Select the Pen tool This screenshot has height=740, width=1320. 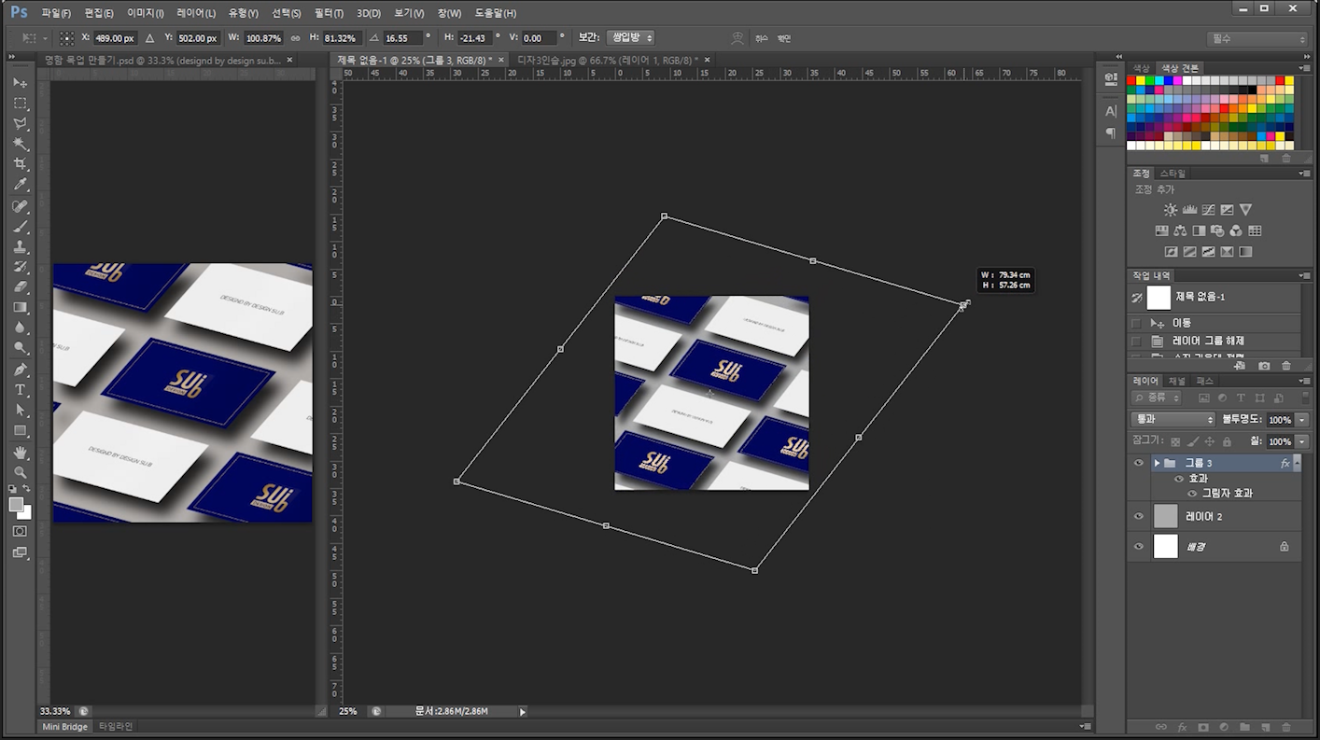(x=21, y=370)
